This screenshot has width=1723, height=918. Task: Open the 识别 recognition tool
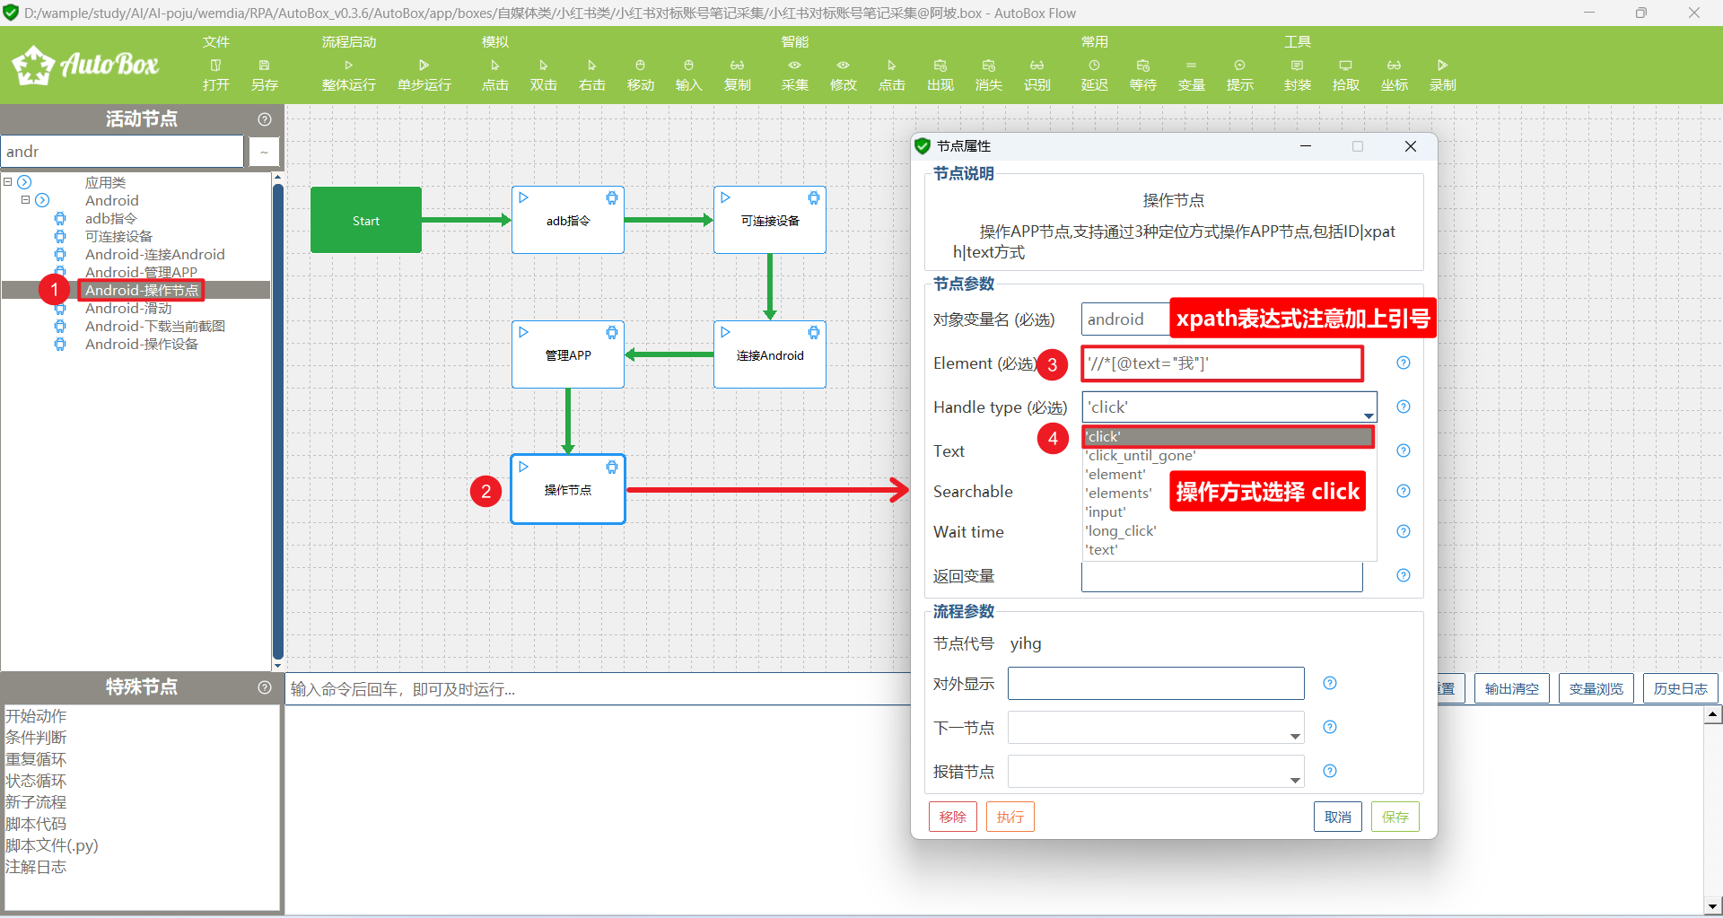coord(1036,75)
